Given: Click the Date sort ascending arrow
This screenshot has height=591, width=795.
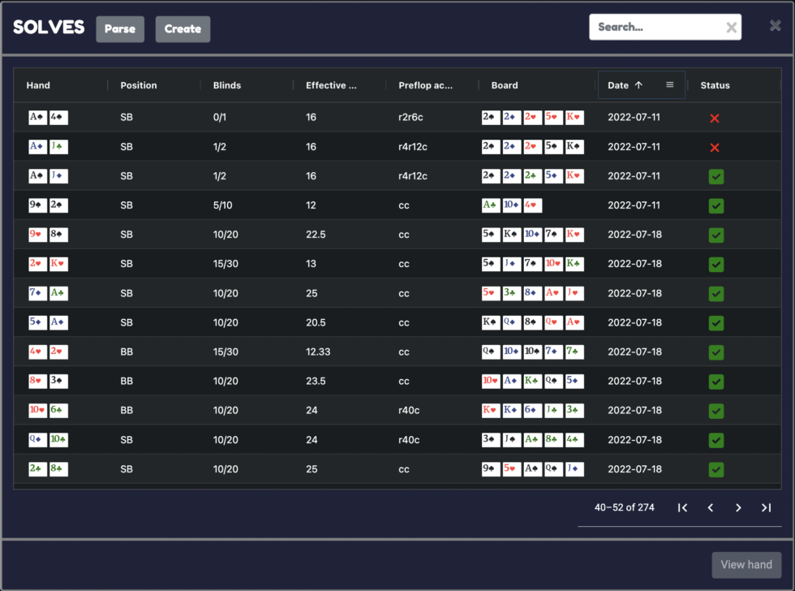Looking at the screenshot, I should click(x=638, y=85).
